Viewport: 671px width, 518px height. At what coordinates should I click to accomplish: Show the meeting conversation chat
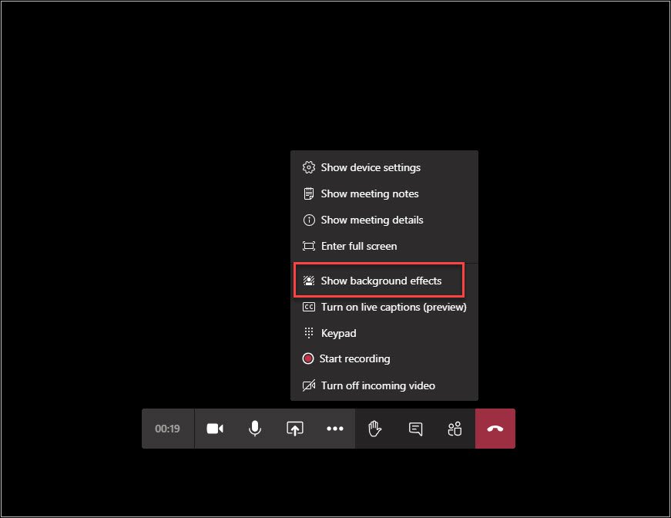pos(415,429)
